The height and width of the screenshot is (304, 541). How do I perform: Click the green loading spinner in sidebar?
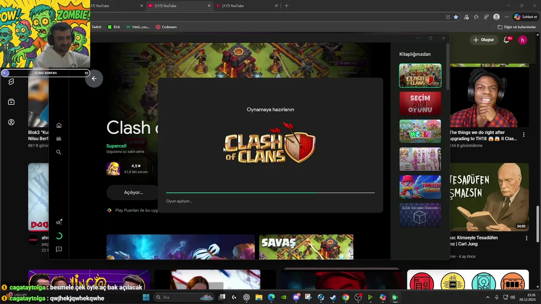[x=59, y=236]
